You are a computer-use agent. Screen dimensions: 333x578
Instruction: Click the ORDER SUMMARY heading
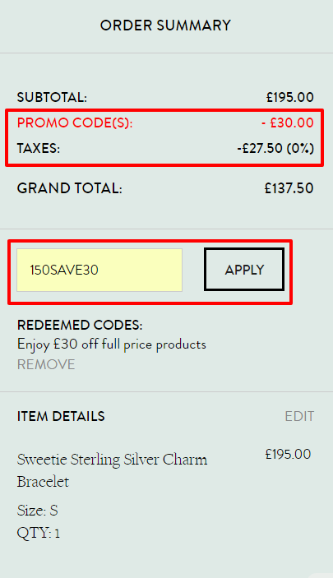point(165,25)
